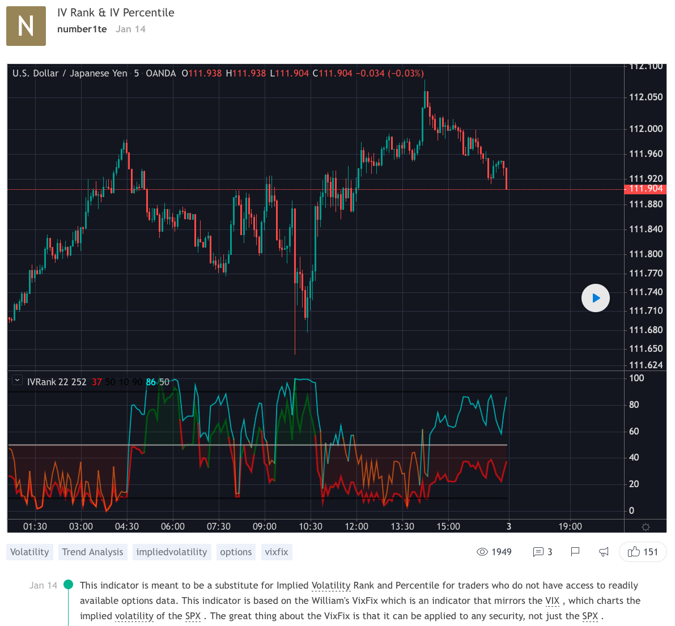The height and width of the screenshot is (626, 675).
Task: Open the N author avatar
Action: (x=26, y=26)
